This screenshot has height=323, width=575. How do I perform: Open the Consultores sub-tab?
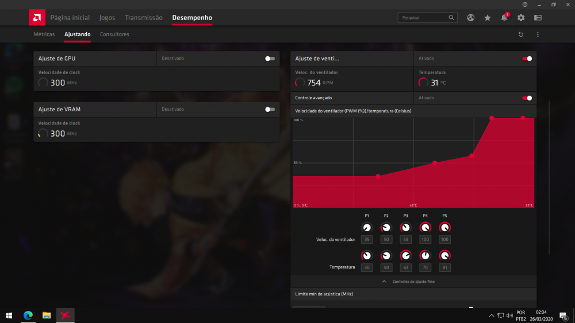(x=114, y=34)
